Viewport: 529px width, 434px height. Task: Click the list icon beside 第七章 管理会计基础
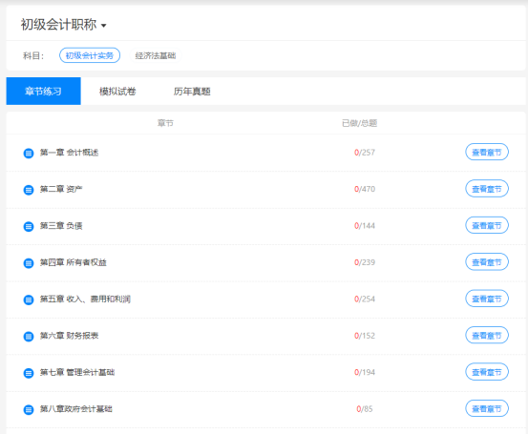pyautogui.click(x=29, y=373)
